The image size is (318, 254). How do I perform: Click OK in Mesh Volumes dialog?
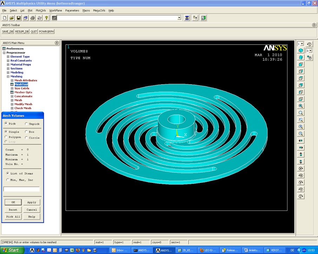point(13,202)
